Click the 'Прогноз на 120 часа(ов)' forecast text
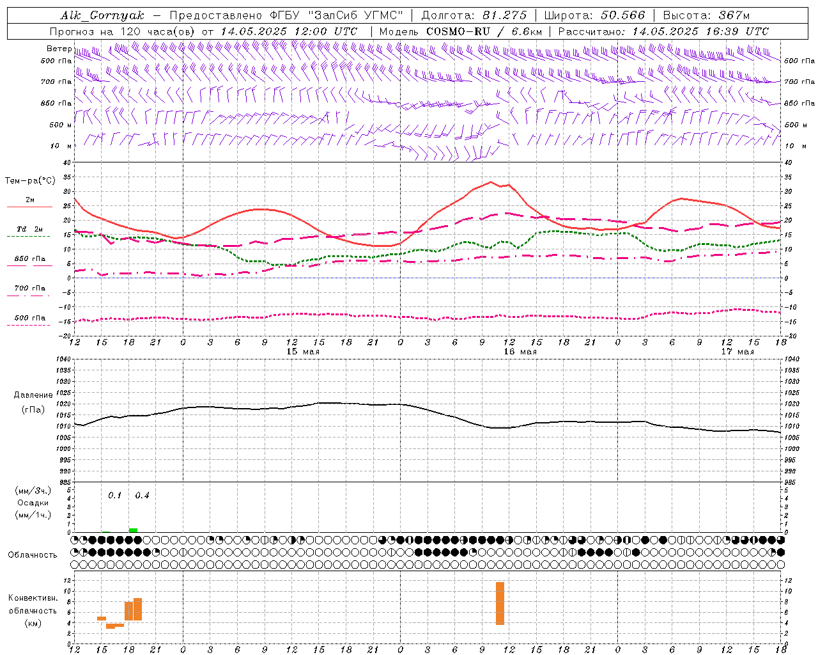This screenshot has width=818, height=655. coord(123,31)
